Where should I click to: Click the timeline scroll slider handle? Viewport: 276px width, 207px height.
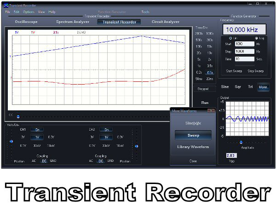18,116
